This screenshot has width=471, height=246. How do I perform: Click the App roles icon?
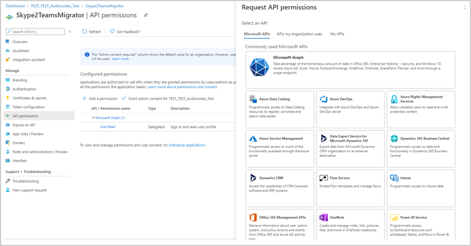tap(8, 134)
